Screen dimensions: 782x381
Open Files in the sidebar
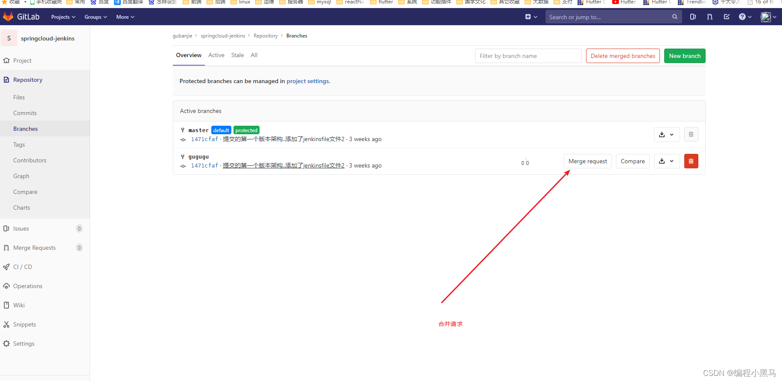point(19,97)
